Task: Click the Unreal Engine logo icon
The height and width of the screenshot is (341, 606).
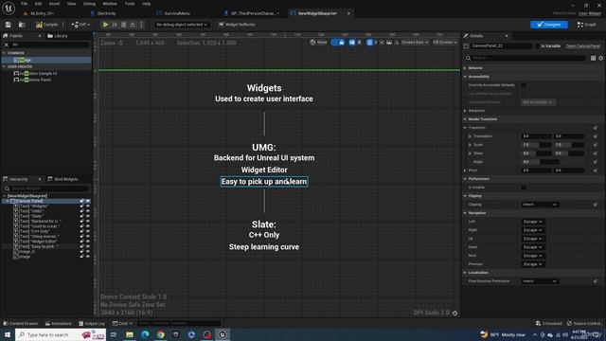Action: pos(9,8)
